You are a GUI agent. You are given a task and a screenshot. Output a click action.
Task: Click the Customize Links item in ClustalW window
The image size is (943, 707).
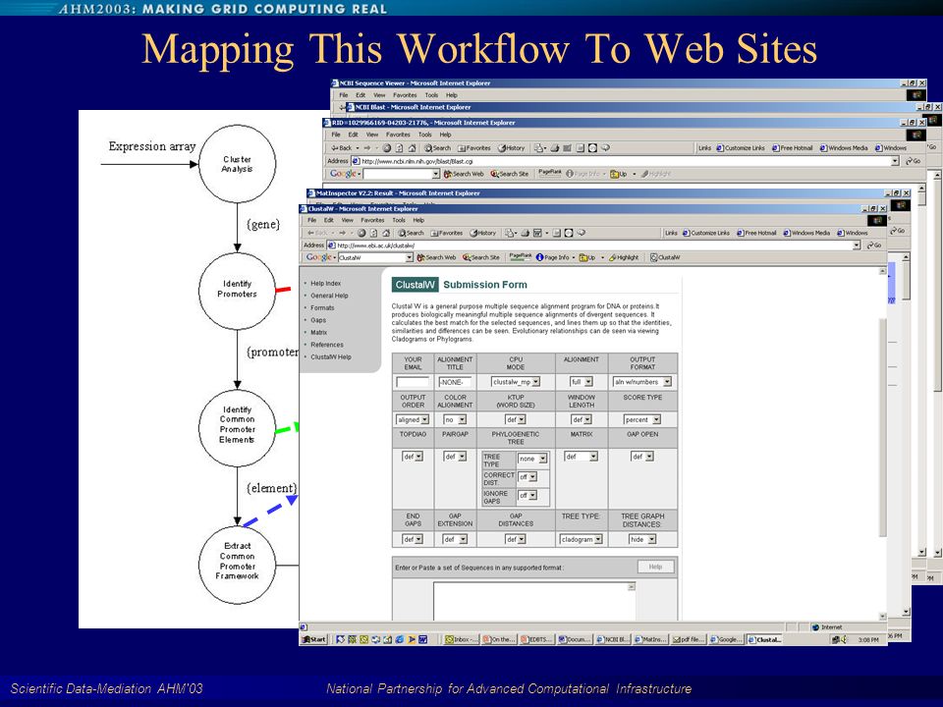pyautogui.click(x=706, y=233)
